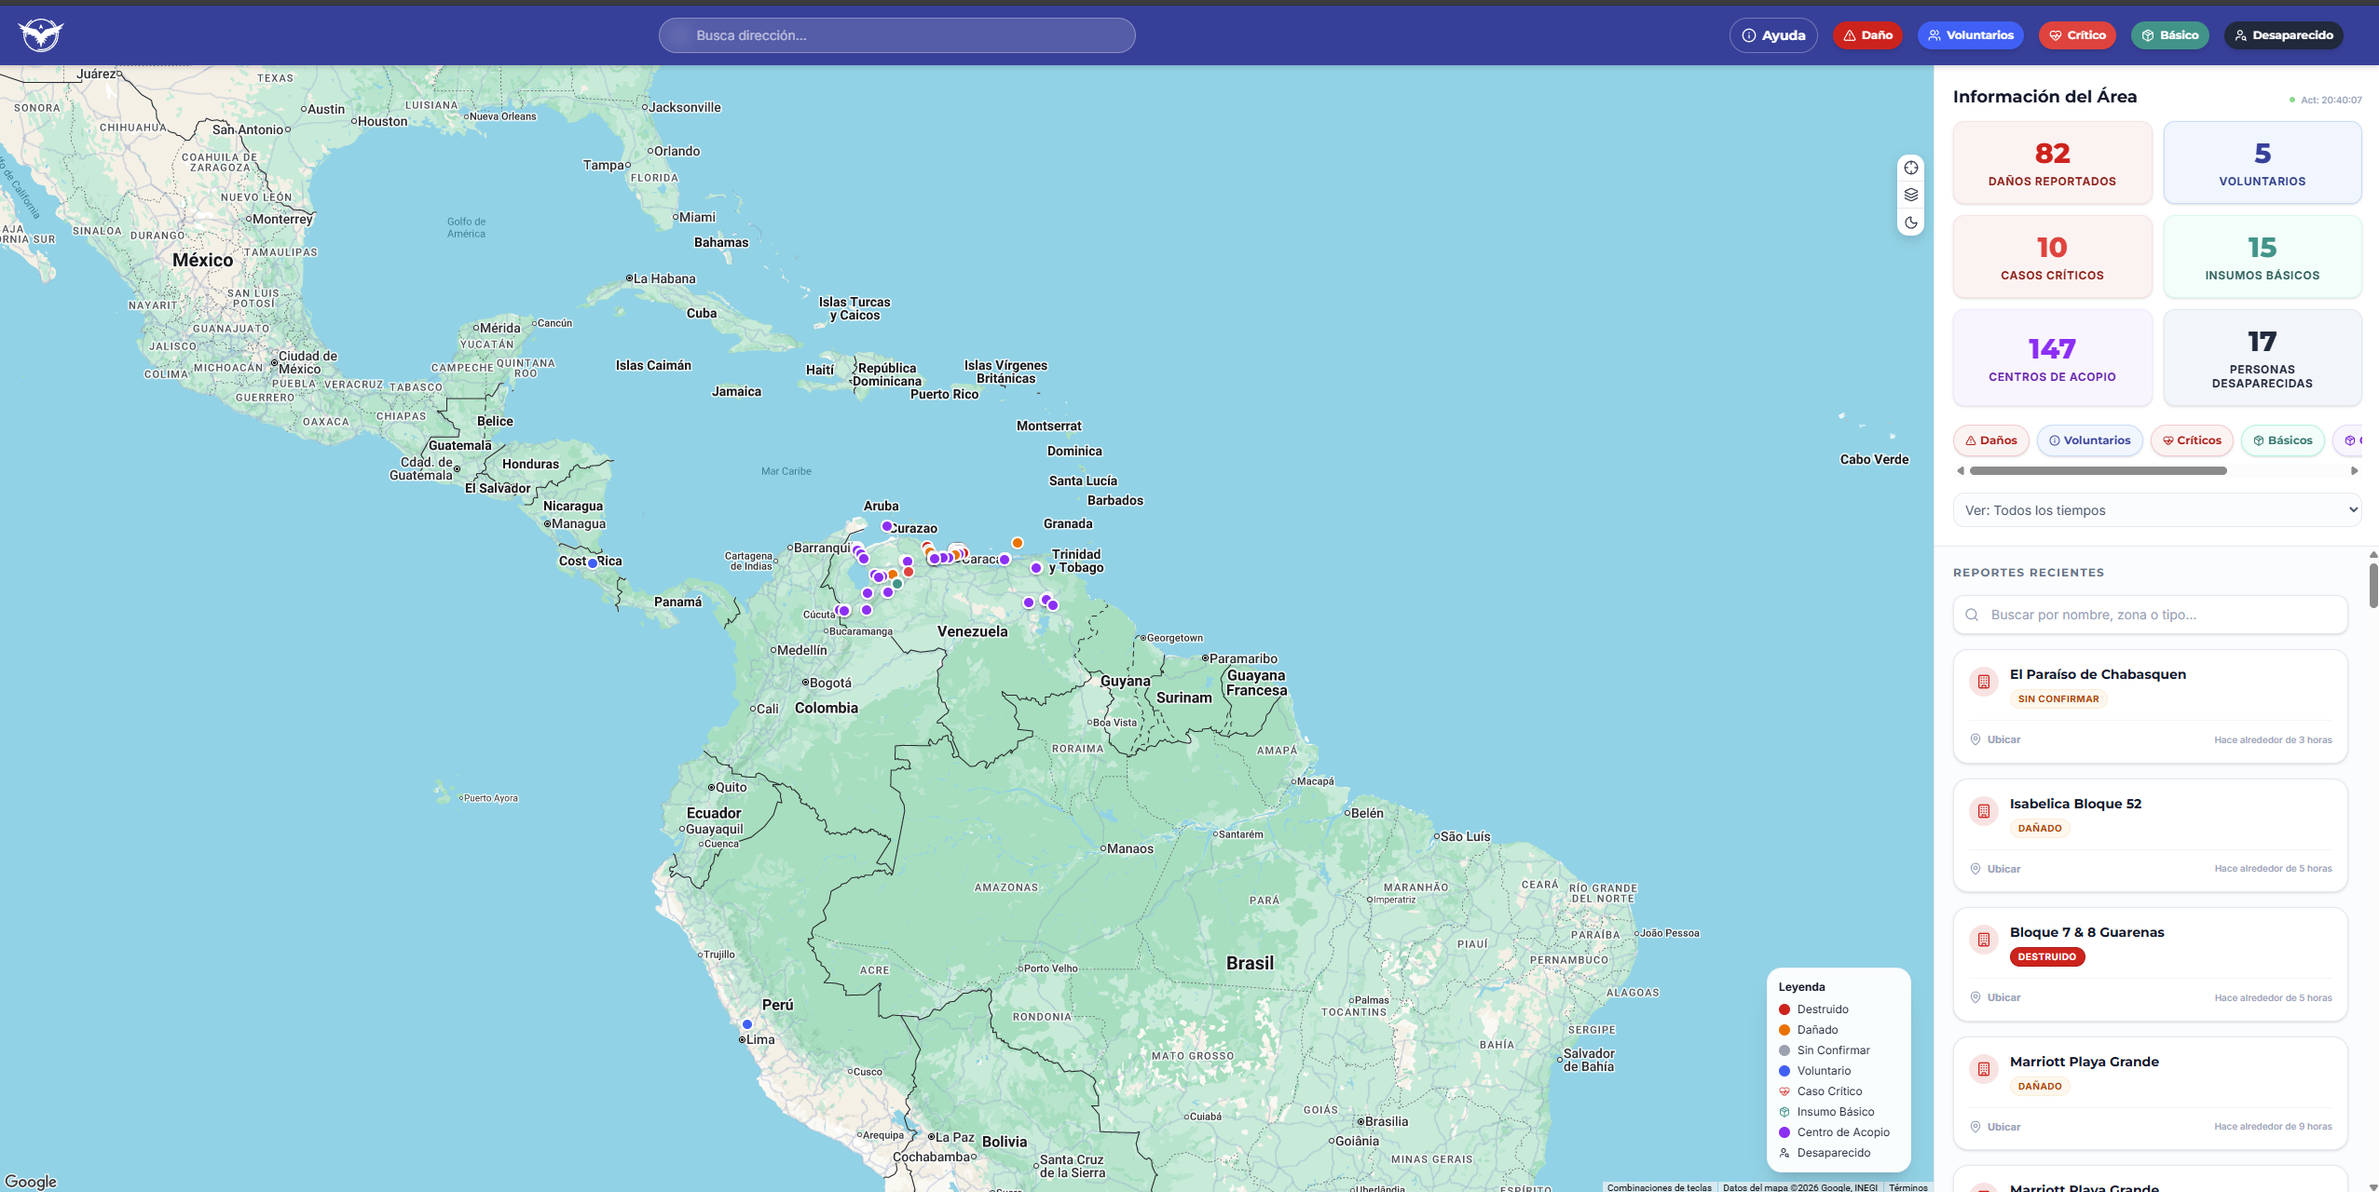
Task: Click the dark Desaparecido header button
Action: pyautogui.click(x=2283, y=35)
